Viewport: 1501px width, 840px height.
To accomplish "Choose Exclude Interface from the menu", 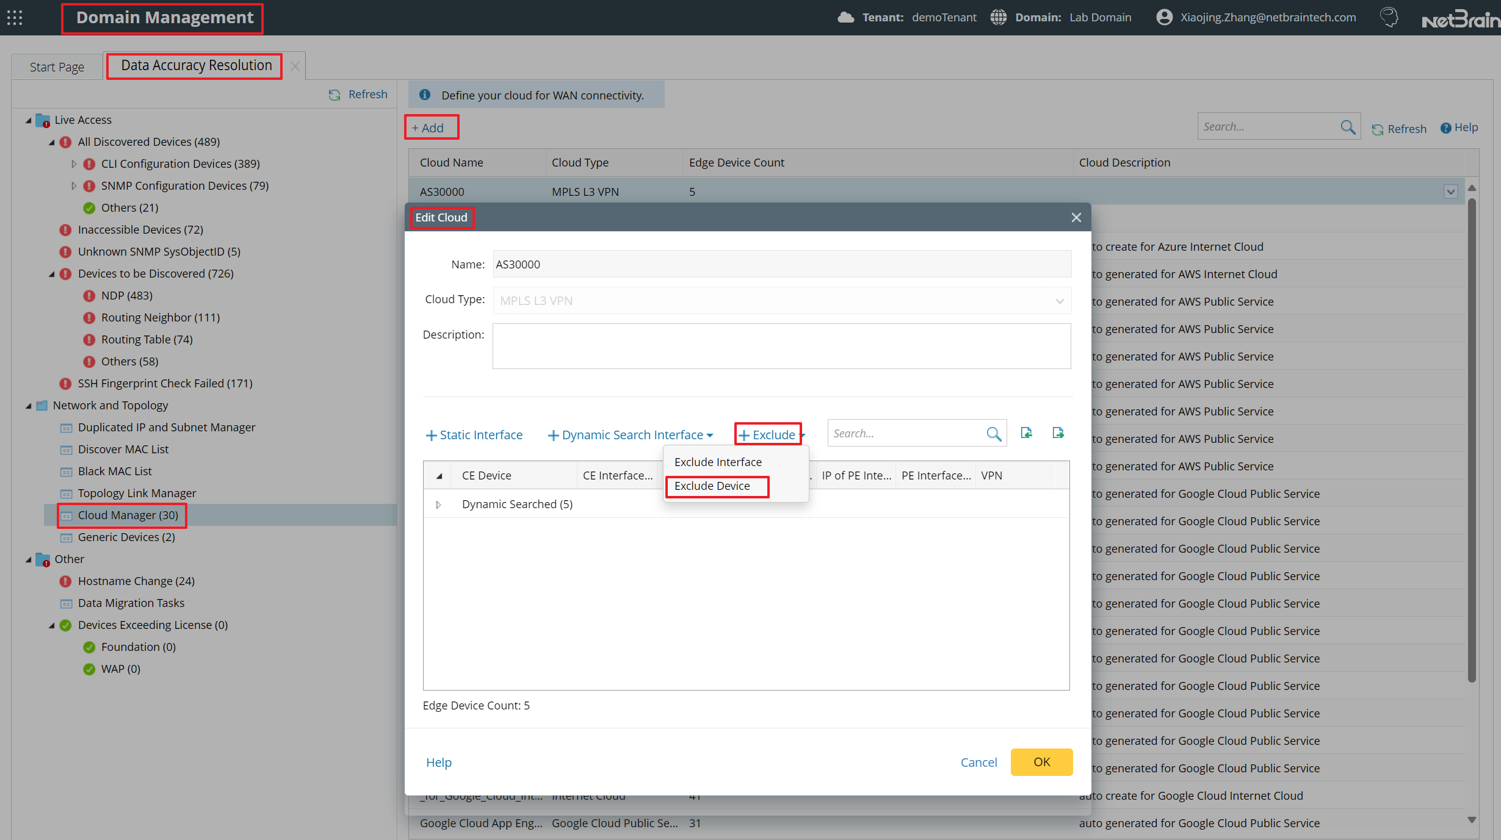I will click(x=718, y=462).
